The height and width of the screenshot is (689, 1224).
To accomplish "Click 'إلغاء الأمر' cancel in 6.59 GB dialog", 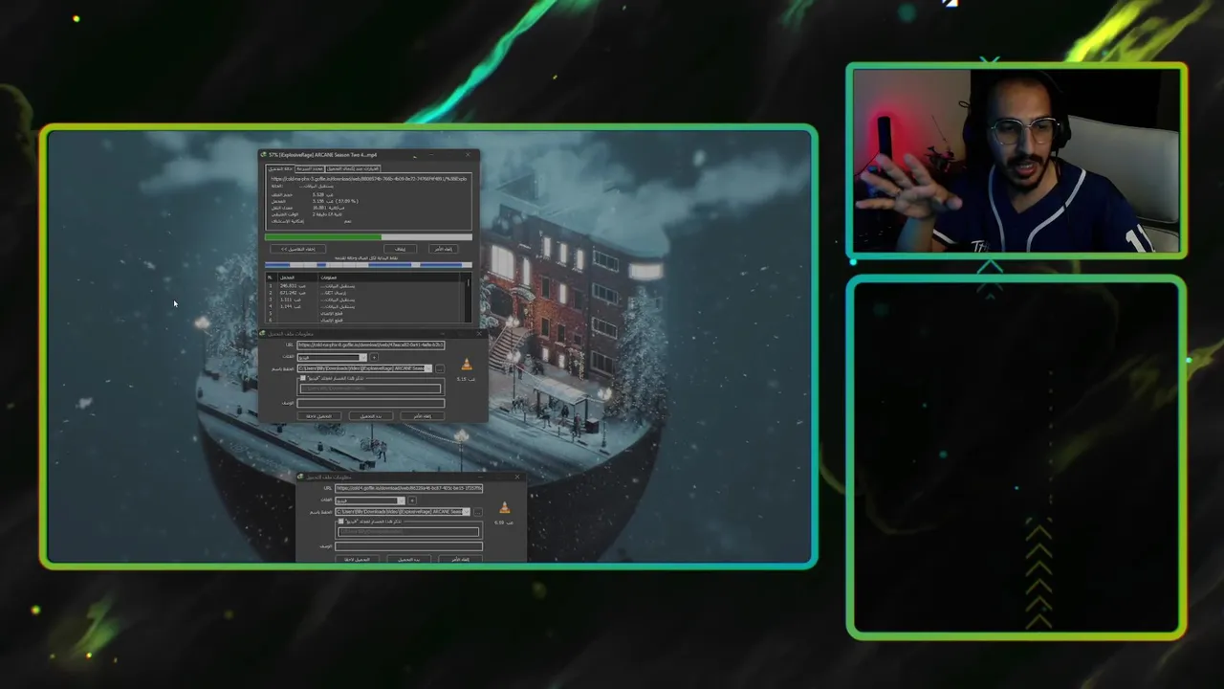I will [x=461, y=560].
